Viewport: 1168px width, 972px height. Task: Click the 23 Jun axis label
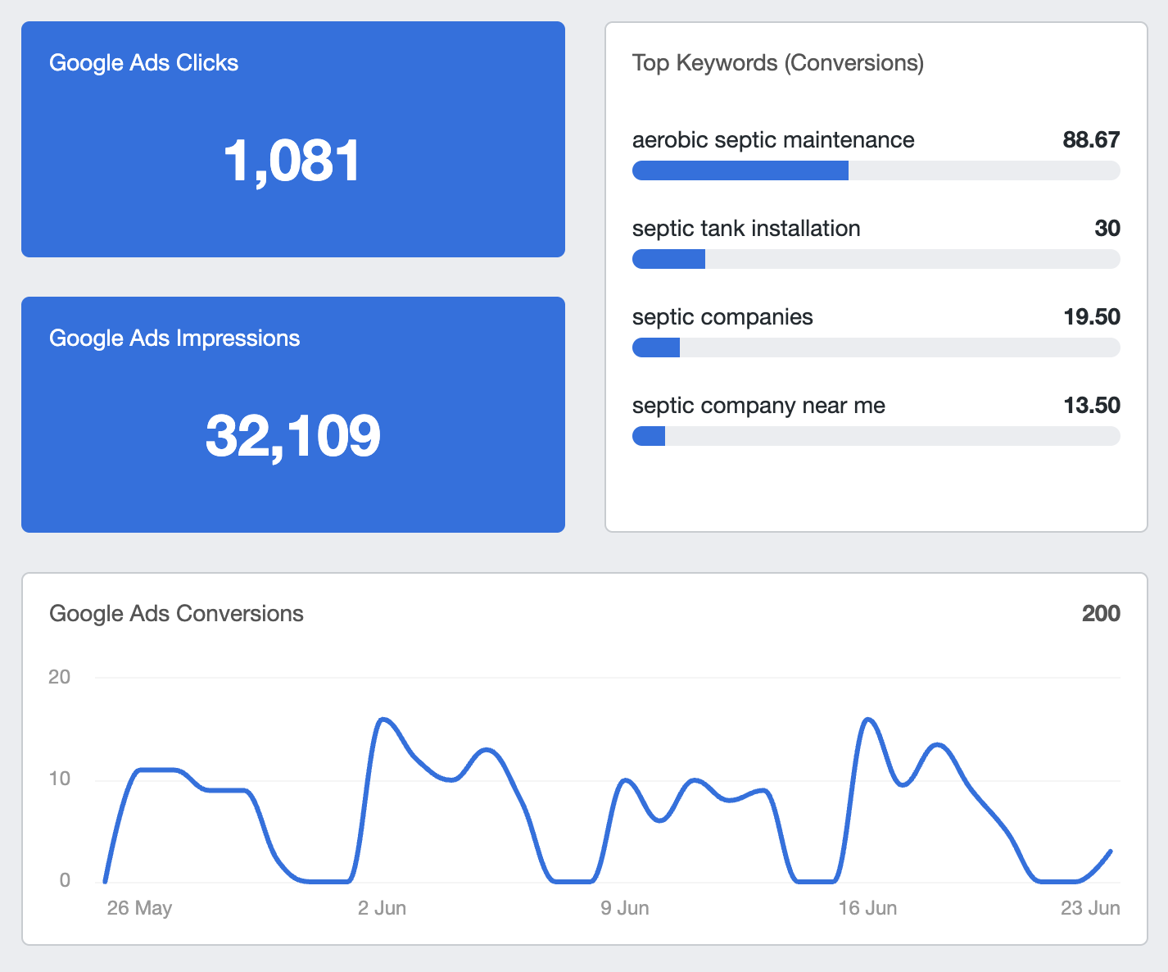[x=1090, y=908]
